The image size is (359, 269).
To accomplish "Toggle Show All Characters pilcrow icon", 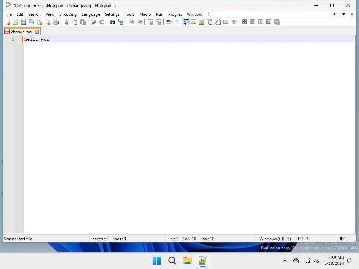I will coord(177,22).
